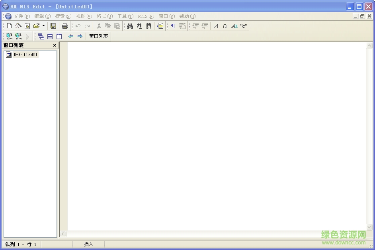Open the 格式 (Format) menu
Viewport: 375px width, 250px height.
[x=104, y=16]
